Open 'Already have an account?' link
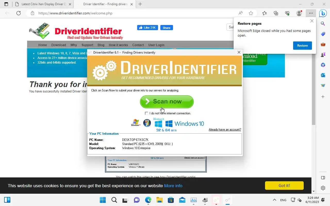 point(225,130)
